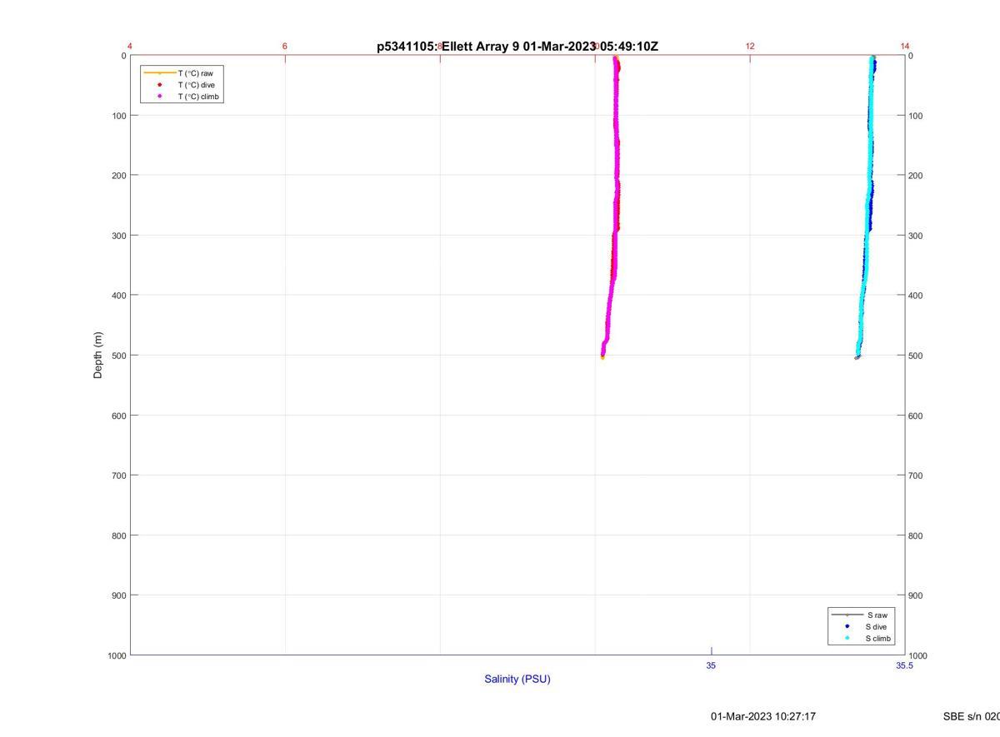Click the blue salinity tick label '35'

click(711, 665)
